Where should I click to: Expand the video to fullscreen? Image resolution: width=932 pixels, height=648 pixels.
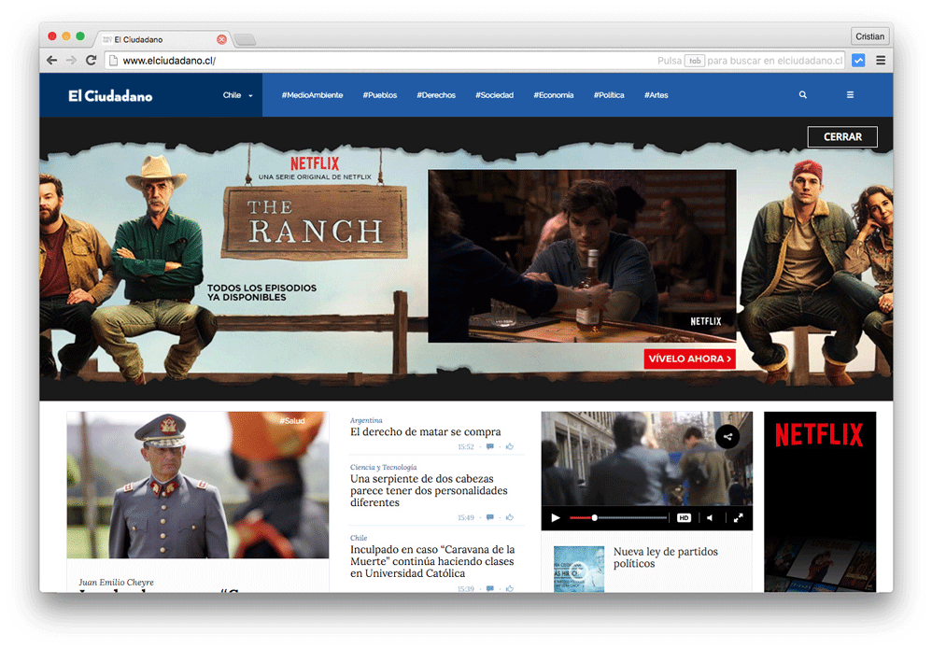click(x=739, y=518)
